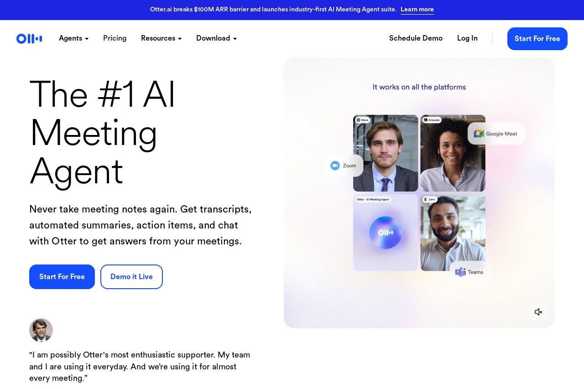This screenshot has height=389, width=584.
Task: Expand the Agents dropdown menu
Action: [73, 38]
